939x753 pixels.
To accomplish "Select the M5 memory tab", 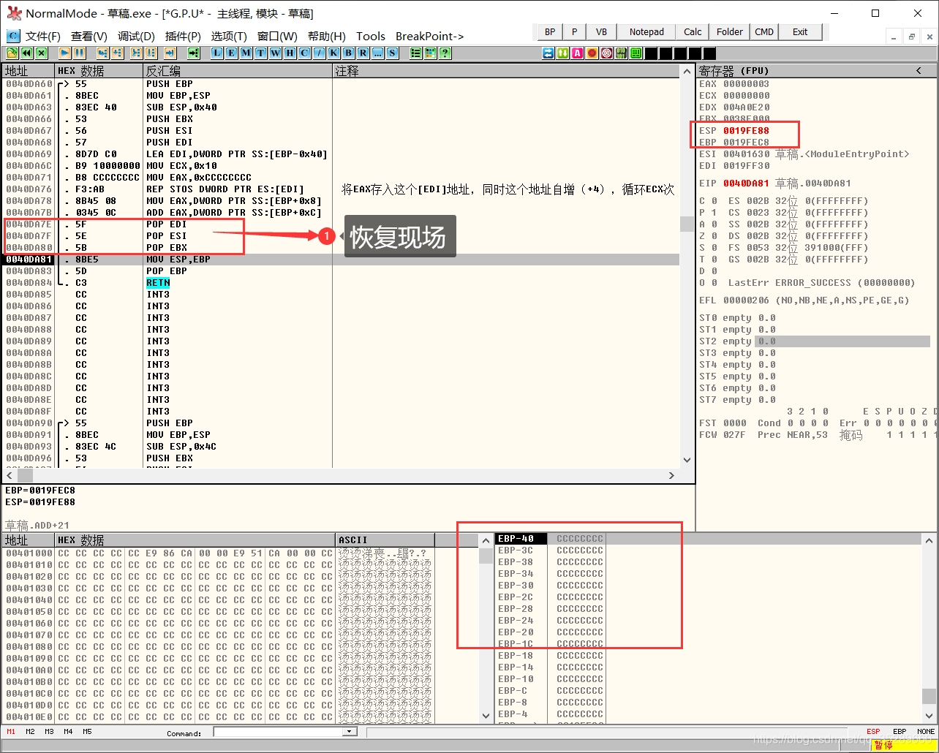I will coord(87,732).
